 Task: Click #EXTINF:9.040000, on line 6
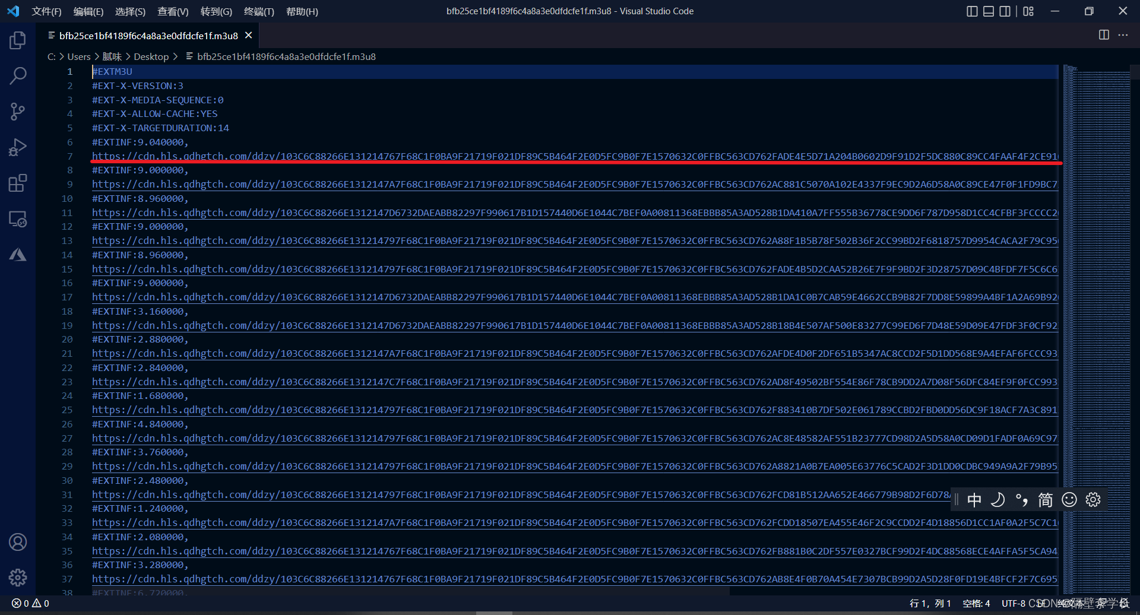(x=140, y=142)
